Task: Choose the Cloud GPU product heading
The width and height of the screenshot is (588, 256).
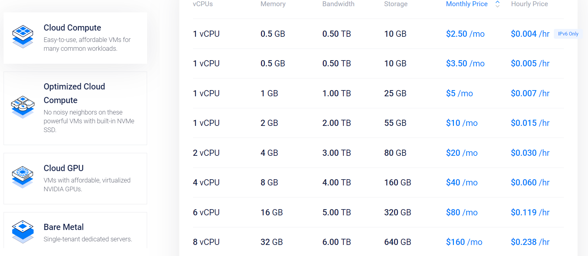Action: (x=64, y=168)
